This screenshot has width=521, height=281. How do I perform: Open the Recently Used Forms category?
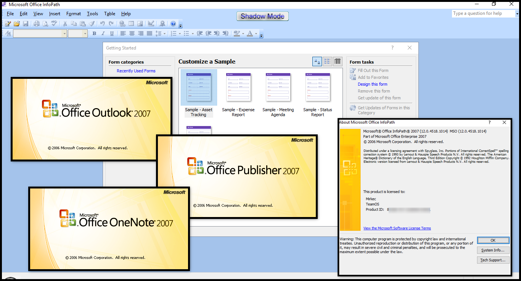pyautogui.click(x=136, y=71)
